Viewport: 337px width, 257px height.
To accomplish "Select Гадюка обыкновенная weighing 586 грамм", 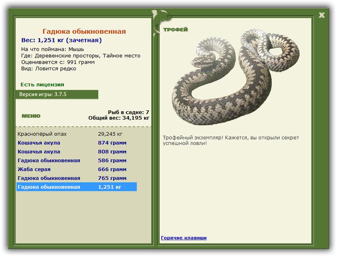I will coord(77,160).
